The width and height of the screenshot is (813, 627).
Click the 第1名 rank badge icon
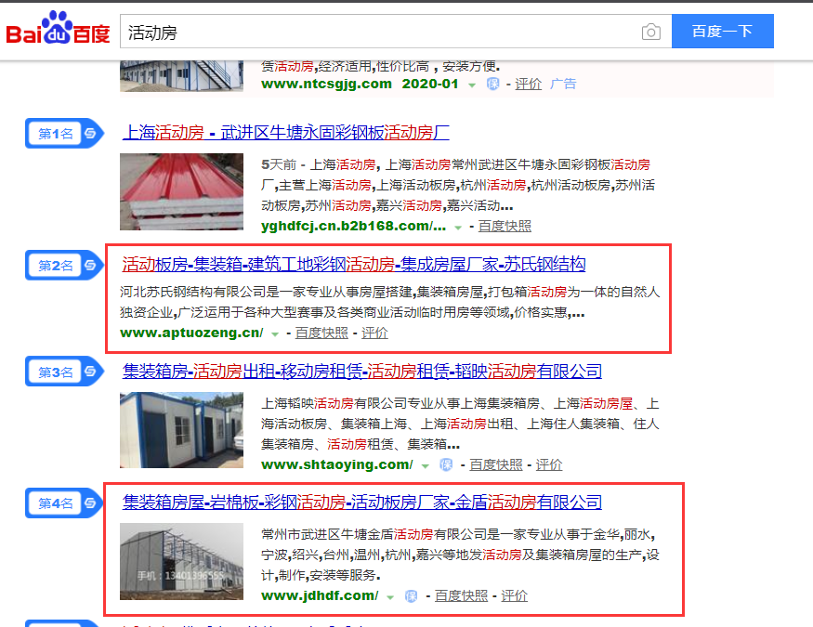pos(64,133)
